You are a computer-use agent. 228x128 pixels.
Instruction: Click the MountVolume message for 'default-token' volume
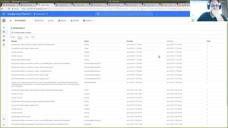coord(32,67)
